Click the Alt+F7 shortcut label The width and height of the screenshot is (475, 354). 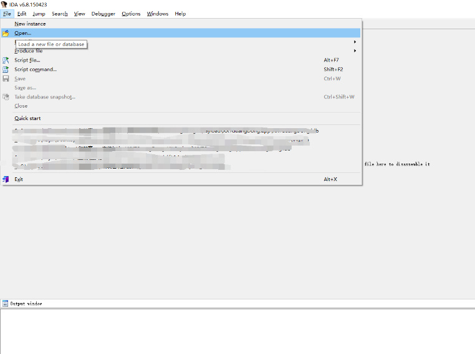pyautogui.click(x=331, y=60)
